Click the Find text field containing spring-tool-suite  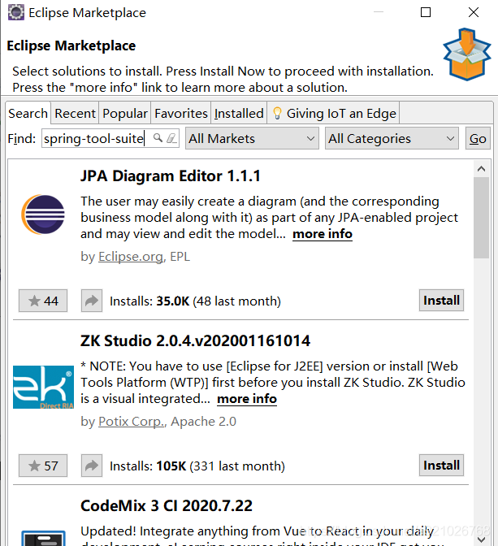(x=110, y=138)
